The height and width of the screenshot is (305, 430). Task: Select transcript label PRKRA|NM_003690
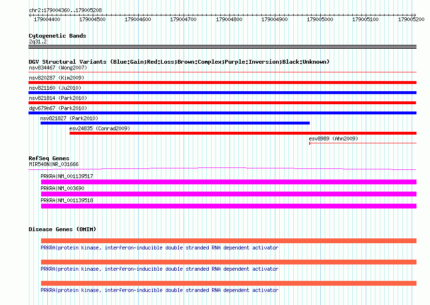tap(62, 189)
